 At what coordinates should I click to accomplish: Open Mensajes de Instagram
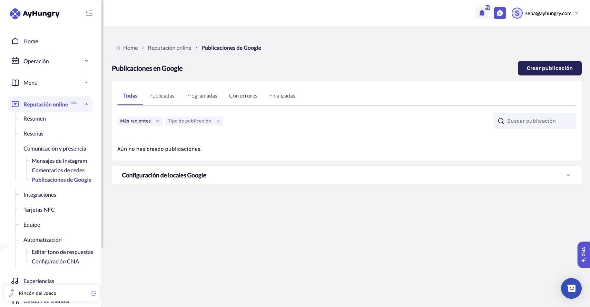click(x=59, y=161)
